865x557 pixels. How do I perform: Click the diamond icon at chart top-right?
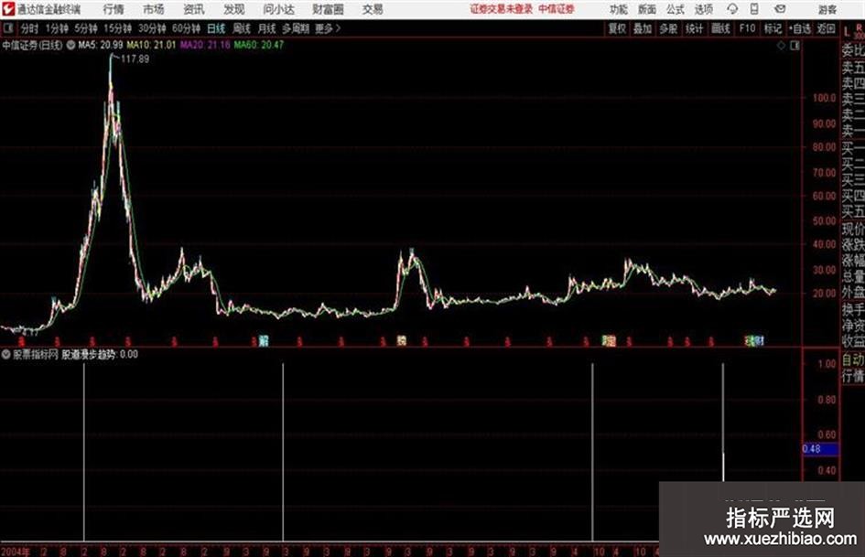[781, 46]
